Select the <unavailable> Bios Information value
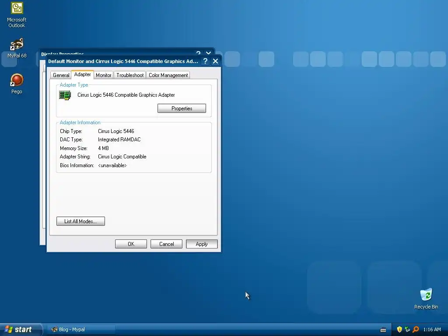The width and height of the screenshot is (448, 336). tap(112, 165)
